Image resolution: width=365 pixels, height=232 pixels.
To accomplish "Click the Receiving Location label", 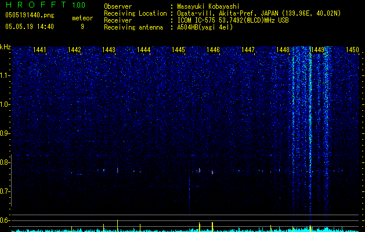I will point(135,13).
